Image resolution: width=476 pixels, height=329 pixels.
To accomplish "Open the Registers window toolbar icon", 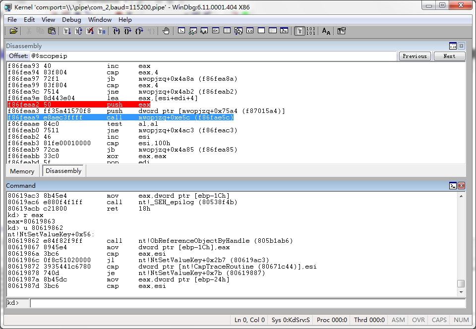I will point(216,31).
